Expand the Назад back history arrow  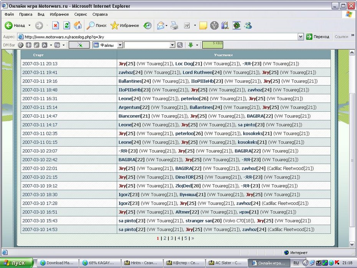point(30,26)
